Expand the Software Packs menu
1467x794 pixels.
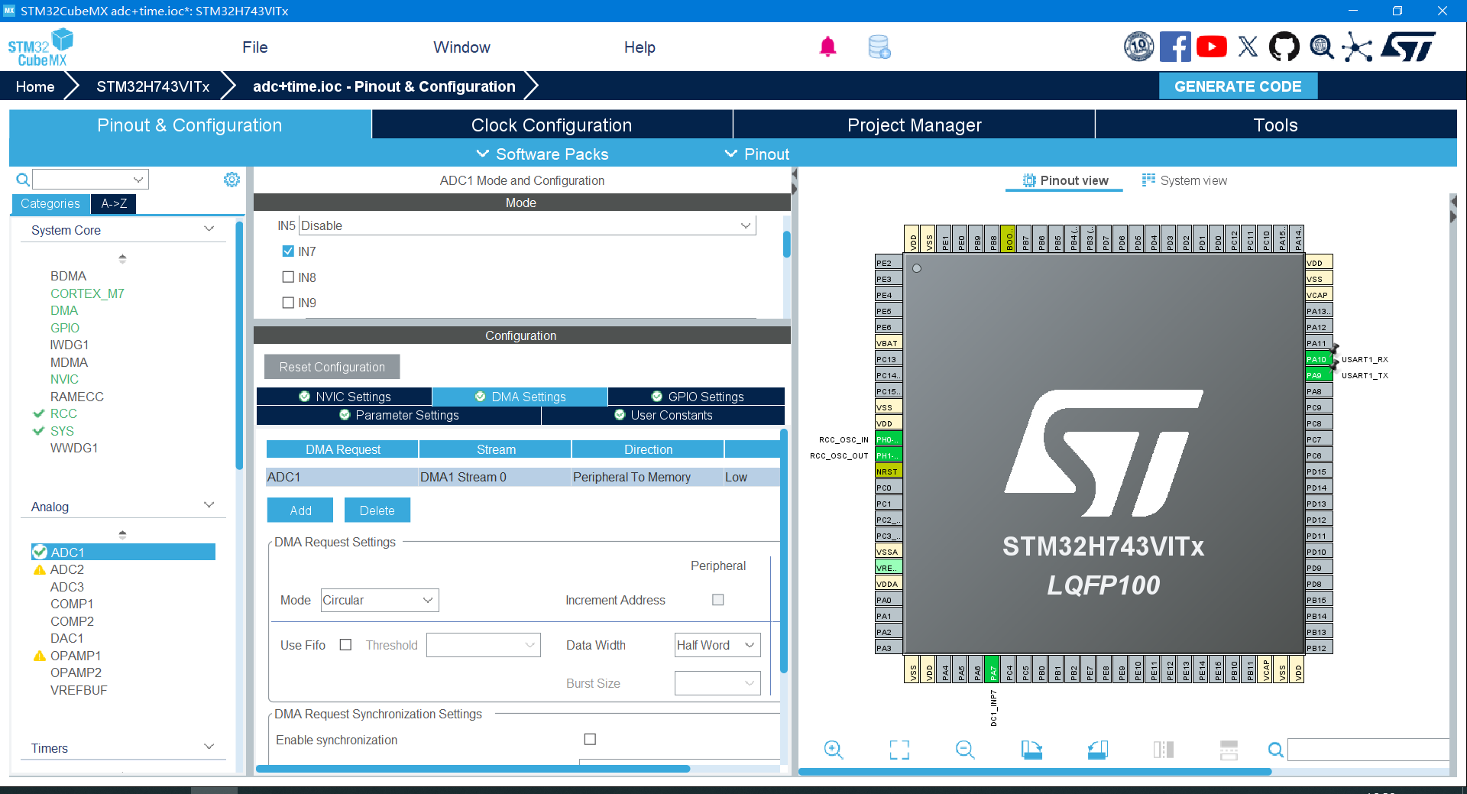542,154
